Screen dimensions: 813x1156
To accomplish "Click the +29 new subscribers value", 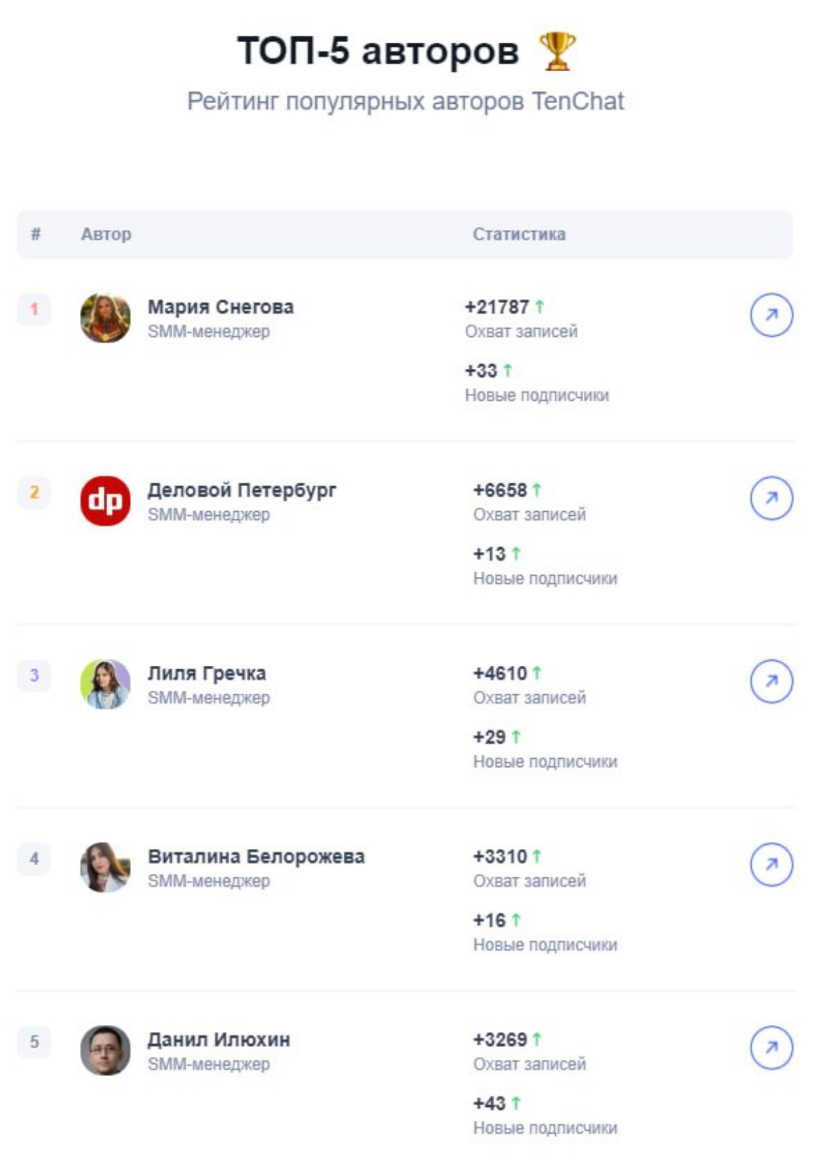I will [489, 737].
